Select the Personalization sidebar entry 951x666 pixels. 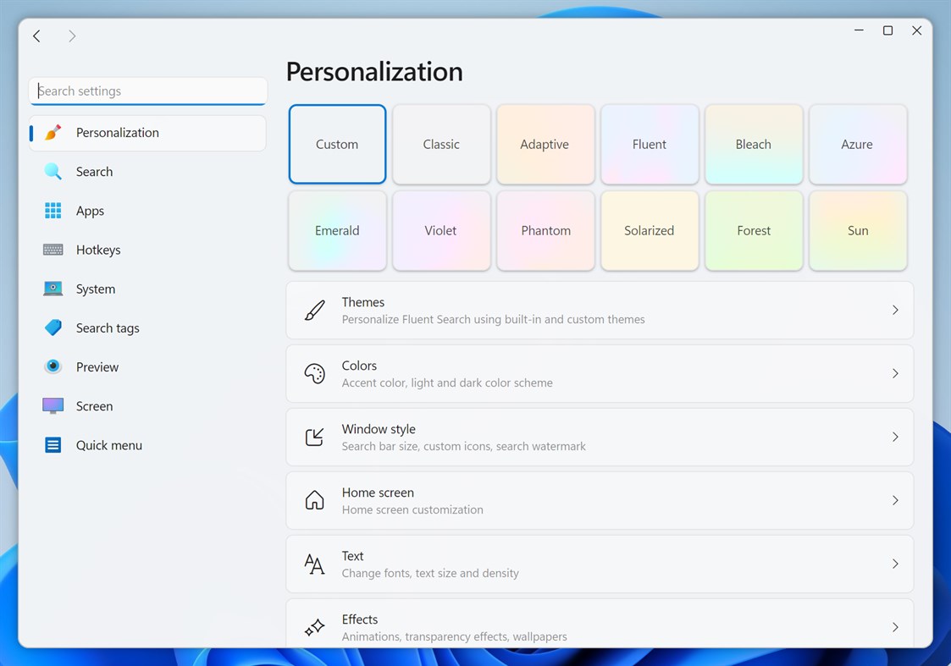point(118,133)
